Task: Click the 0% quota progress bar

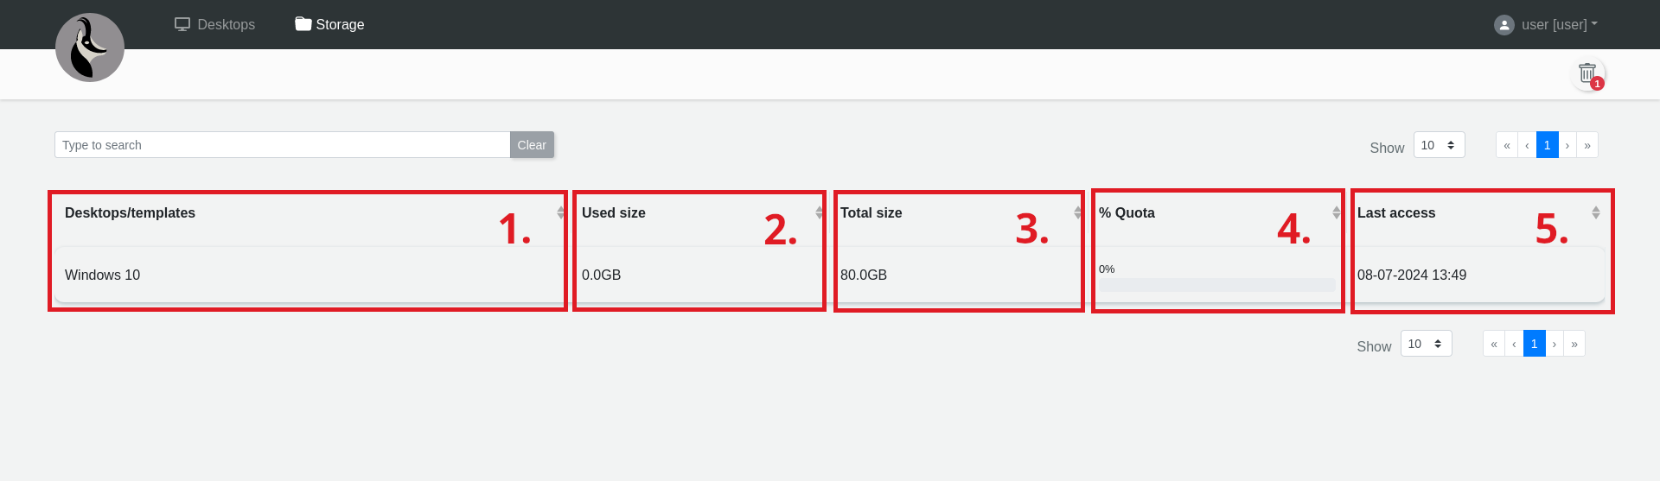Action: pyautogui.click(x=1216, y=285)
